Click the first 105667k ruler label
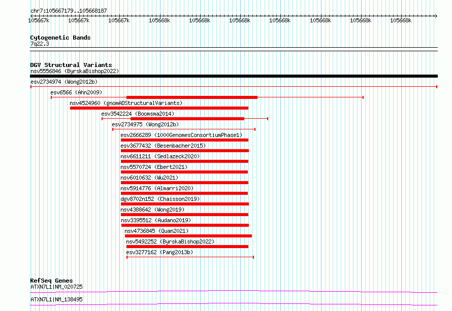This screenshot has height=311, width=452. click(x=39, y=20)
